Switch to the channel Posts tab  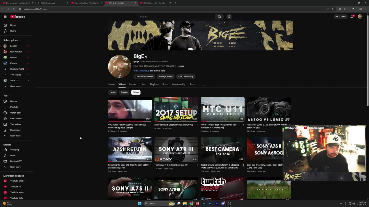click(165, 84)
